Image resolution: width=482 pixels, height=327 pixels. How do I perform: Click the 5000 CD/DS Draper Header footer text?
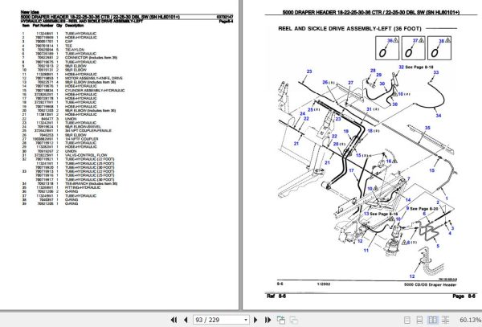click(x=430, y=285)
